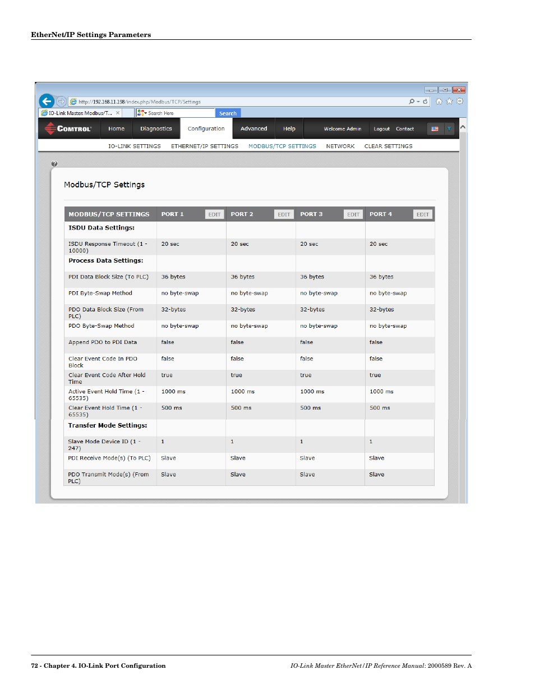Open the Diagnostics menu

pos(156,128)
